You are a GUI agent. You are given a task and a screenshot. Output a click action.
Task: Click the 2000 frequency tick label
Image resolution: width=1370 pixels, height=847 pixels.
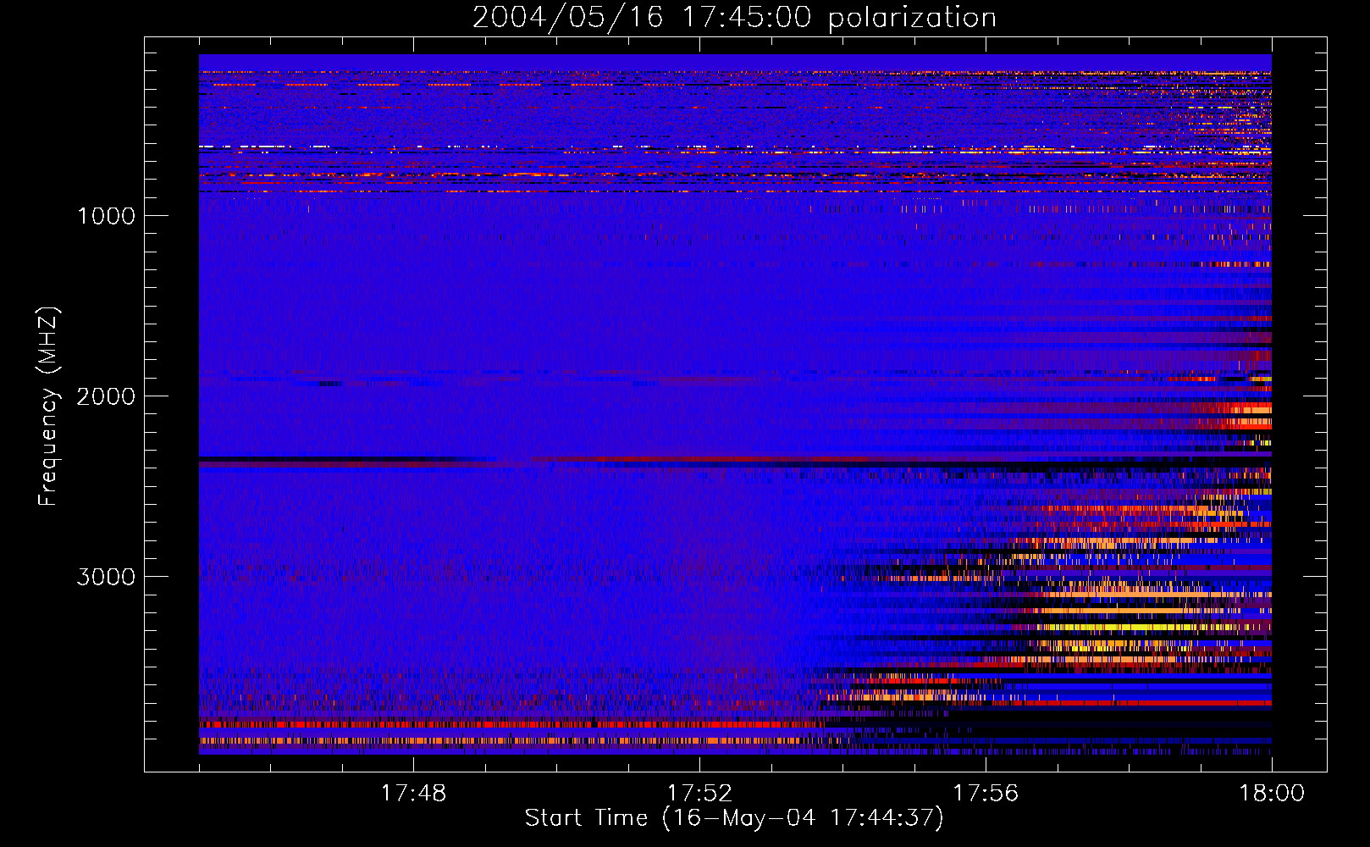107,396
